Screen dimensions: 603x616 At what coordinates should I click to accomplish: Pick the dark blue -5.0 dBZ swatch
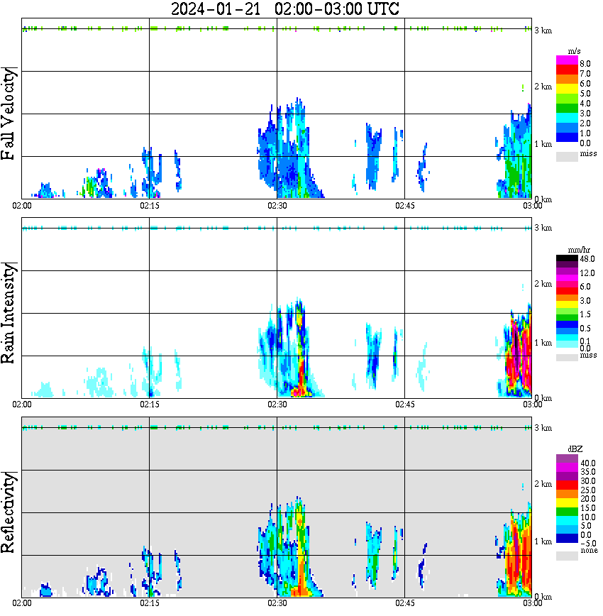click(x=567, y=539)
